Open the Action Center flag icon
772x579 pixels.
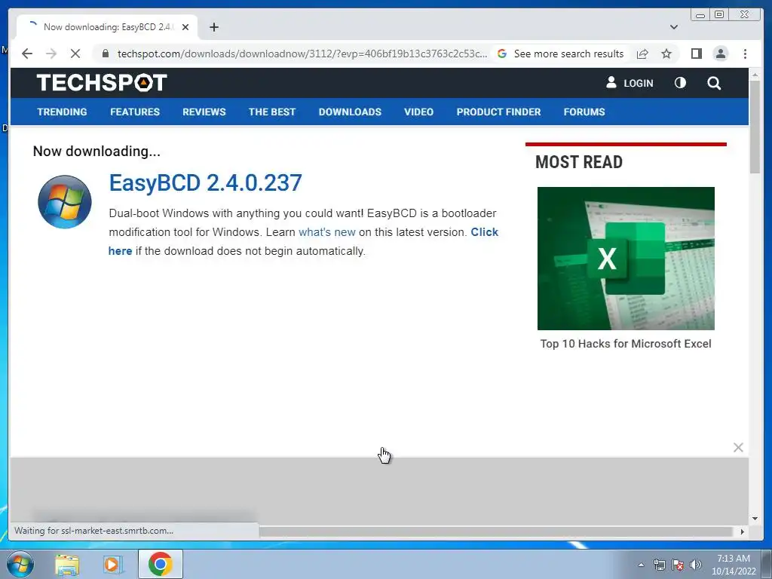click(678, 565)
